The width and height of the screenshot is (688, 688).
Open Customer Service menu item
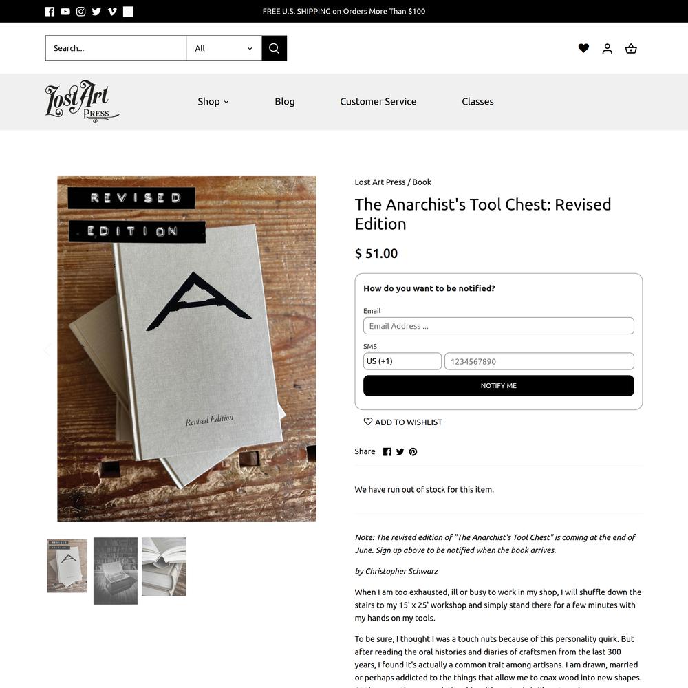pos(378,101)
